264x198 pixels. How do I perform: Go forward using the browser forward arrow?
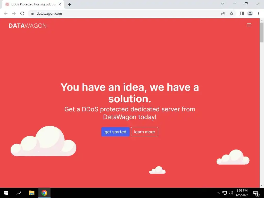point(14,13)
